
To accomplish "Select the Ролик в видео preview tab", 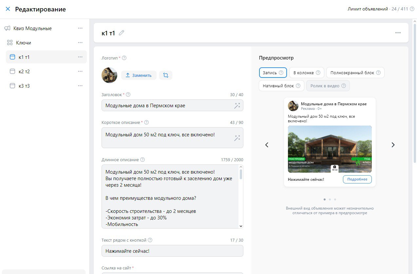I will point(328,86).
